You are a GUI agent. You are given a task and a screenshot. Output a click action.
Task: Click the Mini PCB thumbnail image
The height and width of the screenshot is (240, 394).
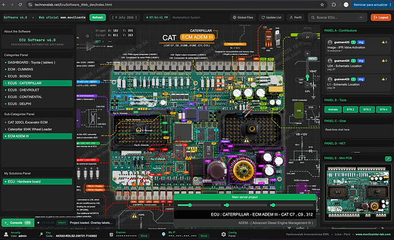(x=357, y=192)
